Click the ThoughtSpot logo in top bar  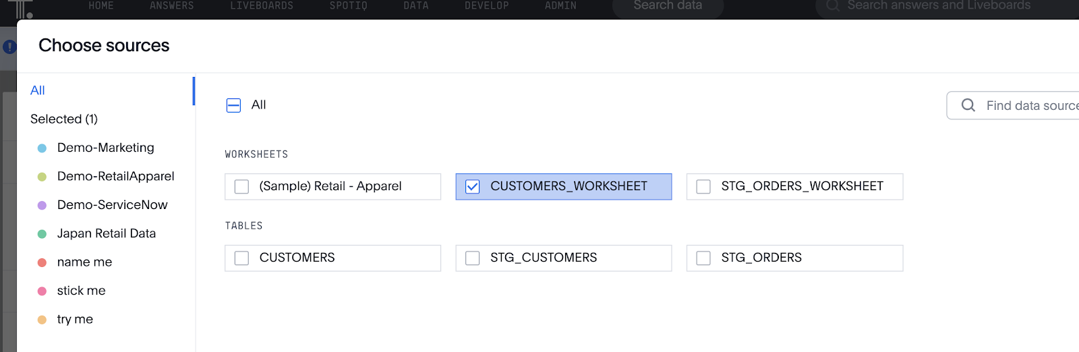click(20, 8)
